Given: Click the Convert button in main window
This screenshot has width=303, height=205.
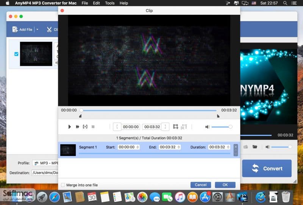Looking at the screenshot, I should [267, 169].
